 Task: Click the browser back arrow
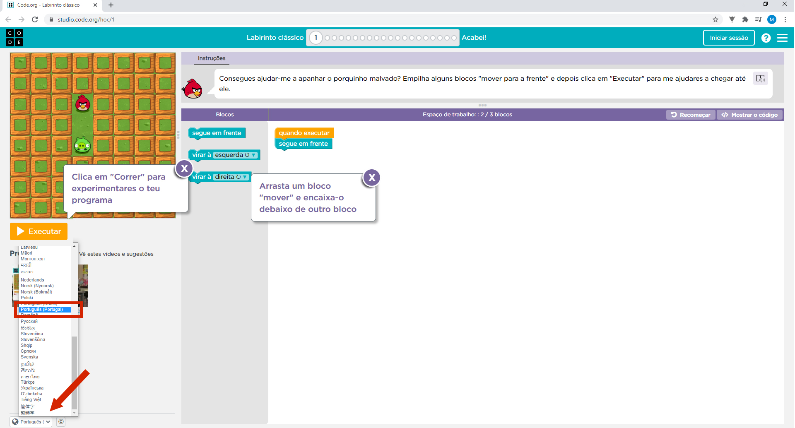tap(8, 19)
